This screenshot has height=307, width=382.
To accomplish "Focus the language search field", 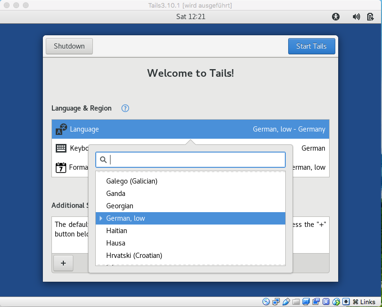I will tap(195, 160).
